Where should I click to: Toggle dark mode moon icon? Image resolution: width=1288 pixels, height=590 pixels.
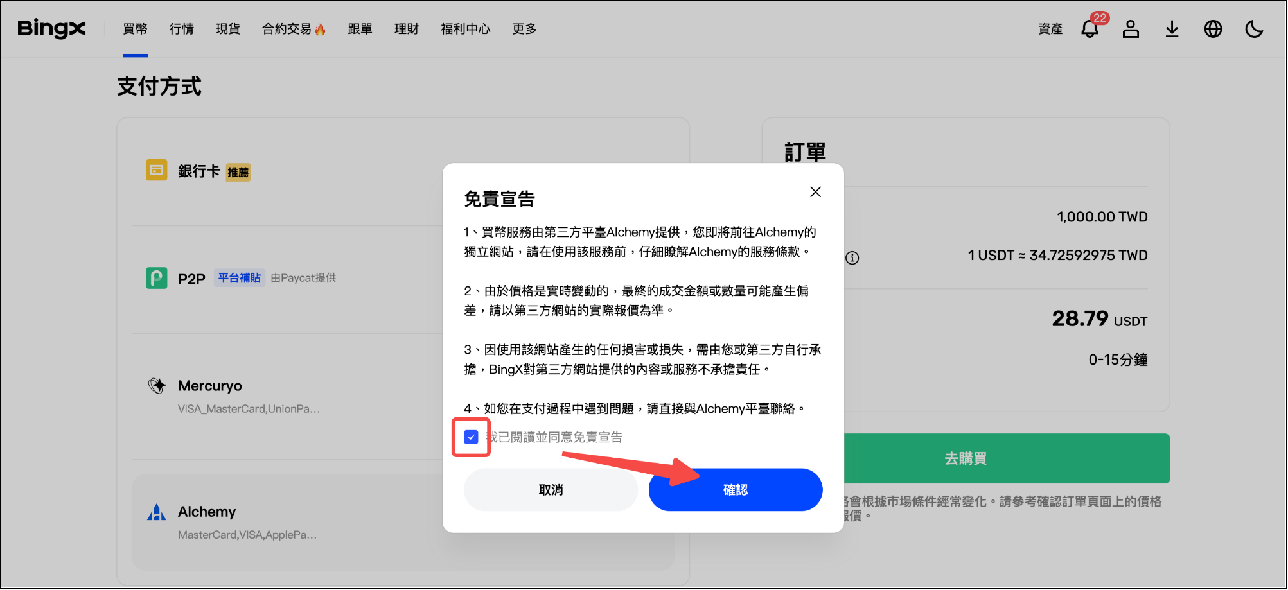click(1254, 29)
